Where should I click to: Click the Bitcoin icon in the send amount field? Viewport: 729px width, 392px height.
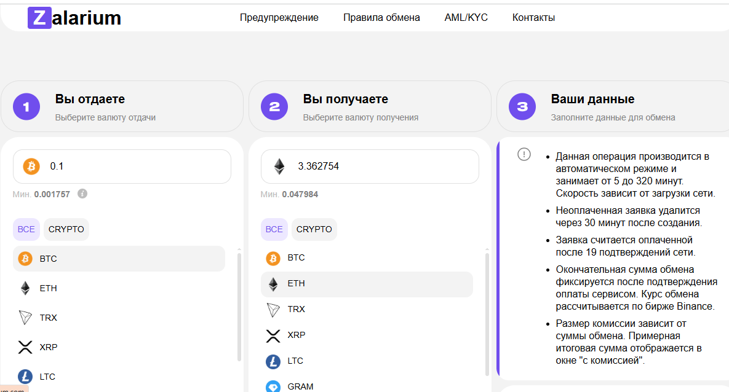[31, 167]
